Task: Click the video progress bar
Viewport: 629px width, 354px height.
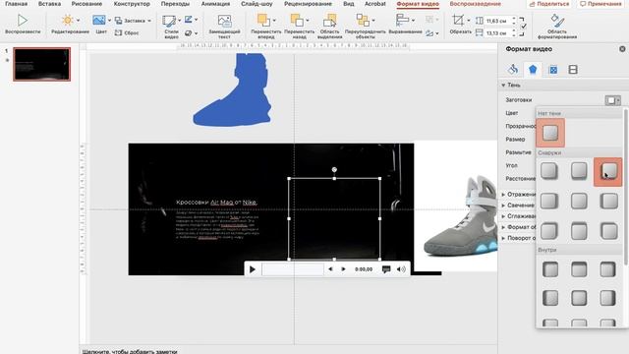Action: pos(293,269)
